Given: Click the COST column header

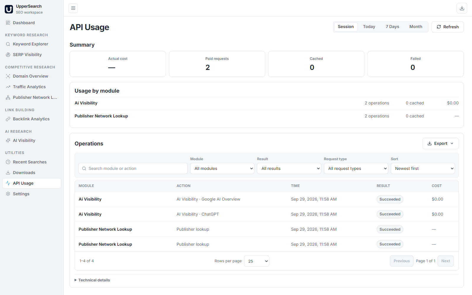Looking at the screenshot, I should click(x=437, y=186).
